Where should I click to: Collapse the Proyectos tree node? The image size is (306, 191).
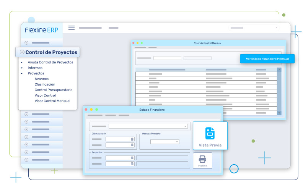click(22, 73)
